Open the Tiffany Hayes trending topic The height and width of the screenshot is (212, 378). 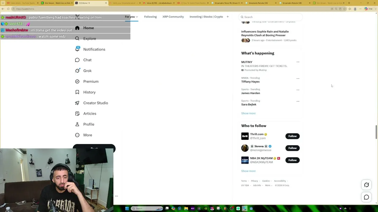click(250, 82)
